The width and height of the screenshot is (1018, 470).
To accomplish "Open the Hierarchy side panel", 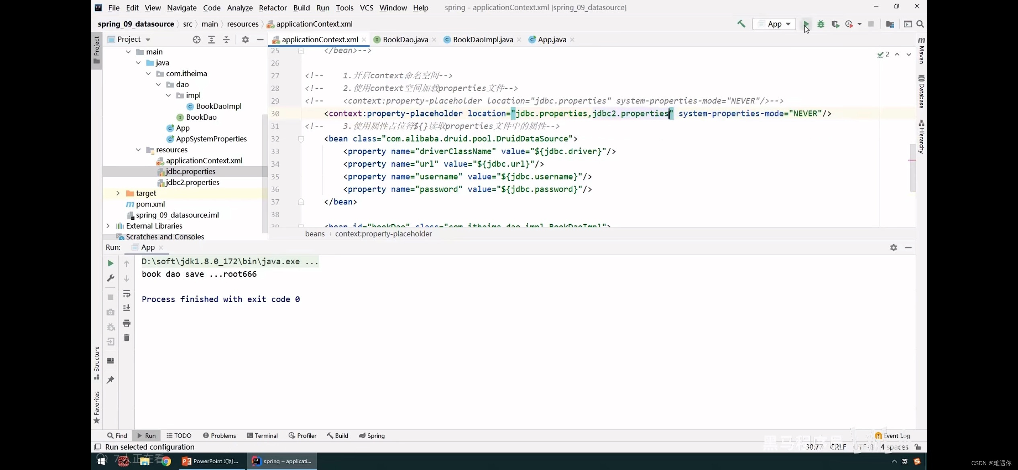I will 922,137.
